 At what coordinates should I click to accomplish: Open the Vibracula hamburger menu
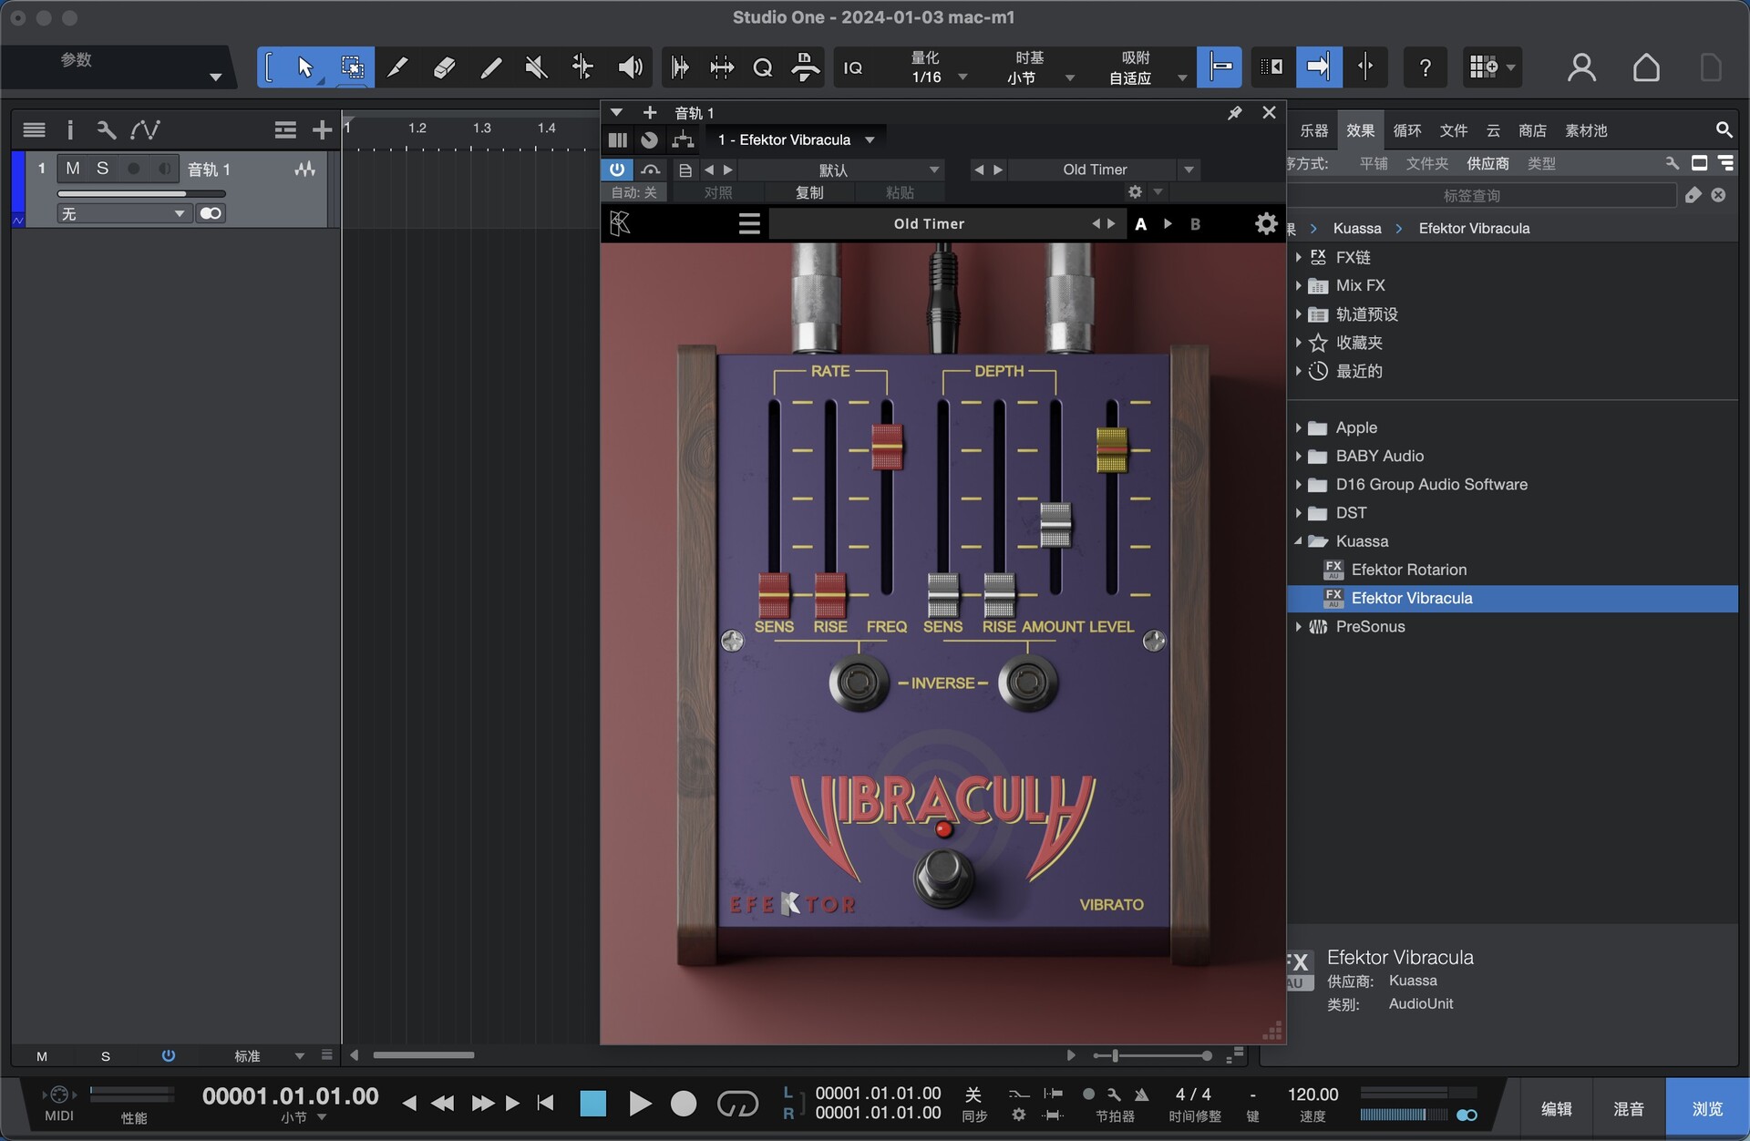[749, 223]
